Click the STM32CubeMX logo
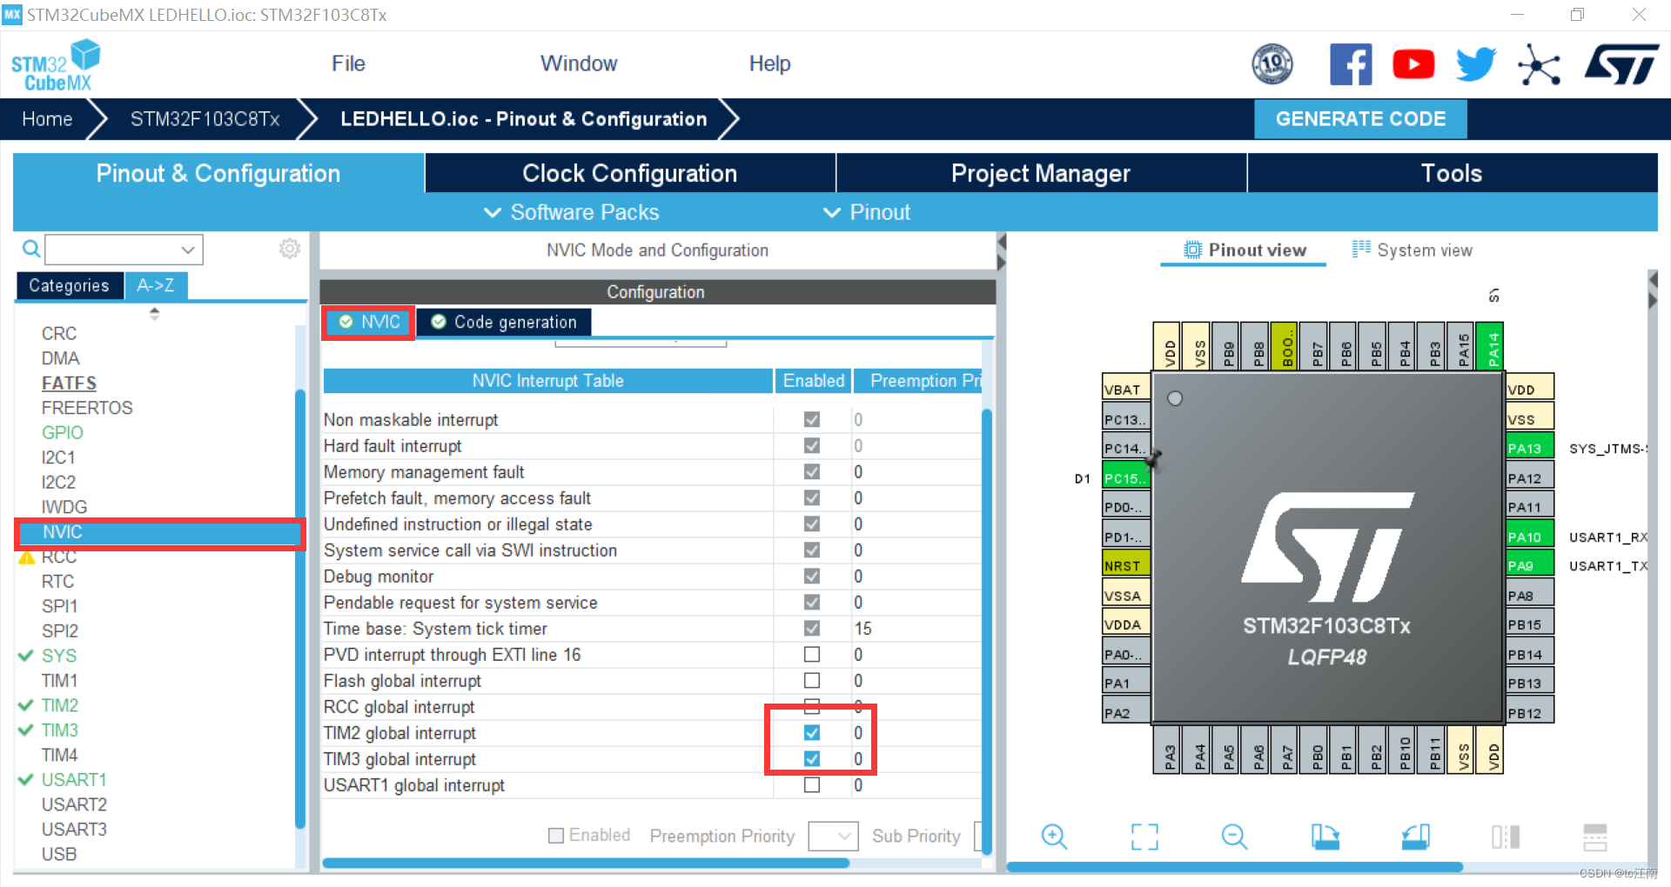 pyautogui.click(x=56, y=65)
